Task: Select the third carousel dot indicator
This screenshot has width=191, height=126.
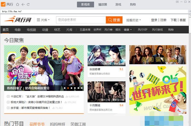Action: (71, 88)
